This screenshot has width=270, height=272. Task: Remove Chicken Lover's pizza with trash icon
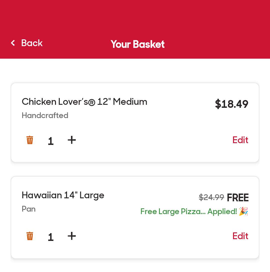point(30,140)
